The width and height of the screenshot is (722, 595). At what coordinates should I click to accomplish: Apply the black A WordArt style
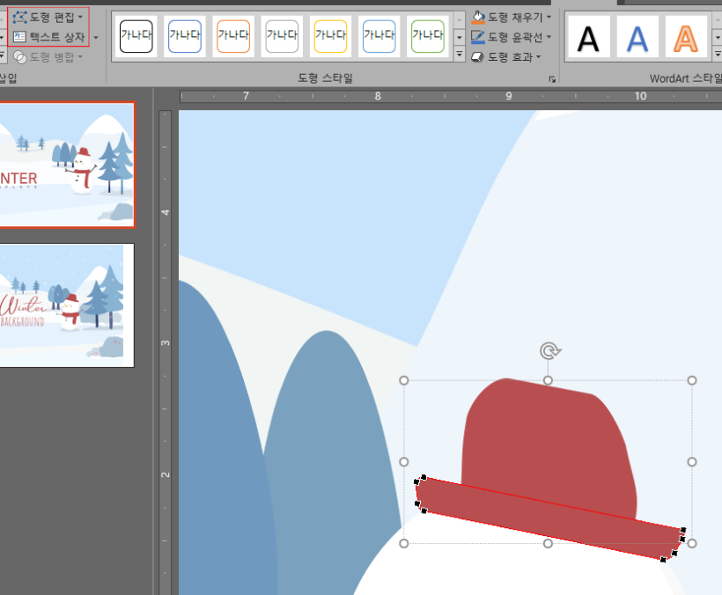click(589, 38)
